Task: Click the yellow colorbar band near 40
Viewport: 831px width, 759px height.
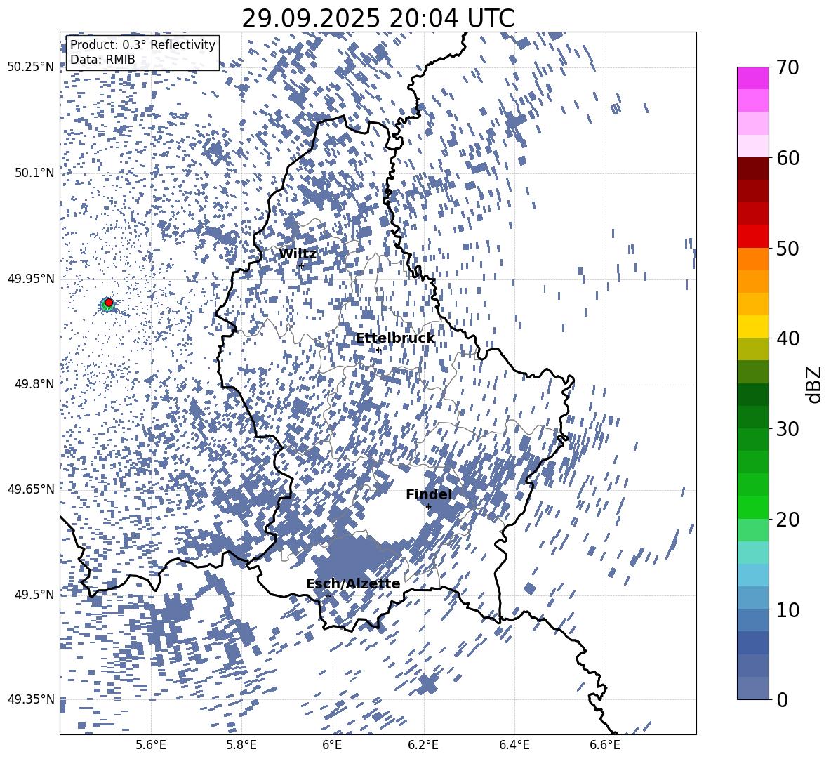Action: click(x=752, y=326)
